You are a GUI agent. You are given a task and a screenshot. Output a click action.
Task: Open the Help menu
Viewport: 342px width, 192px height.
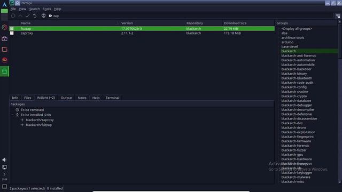point(58,9)
